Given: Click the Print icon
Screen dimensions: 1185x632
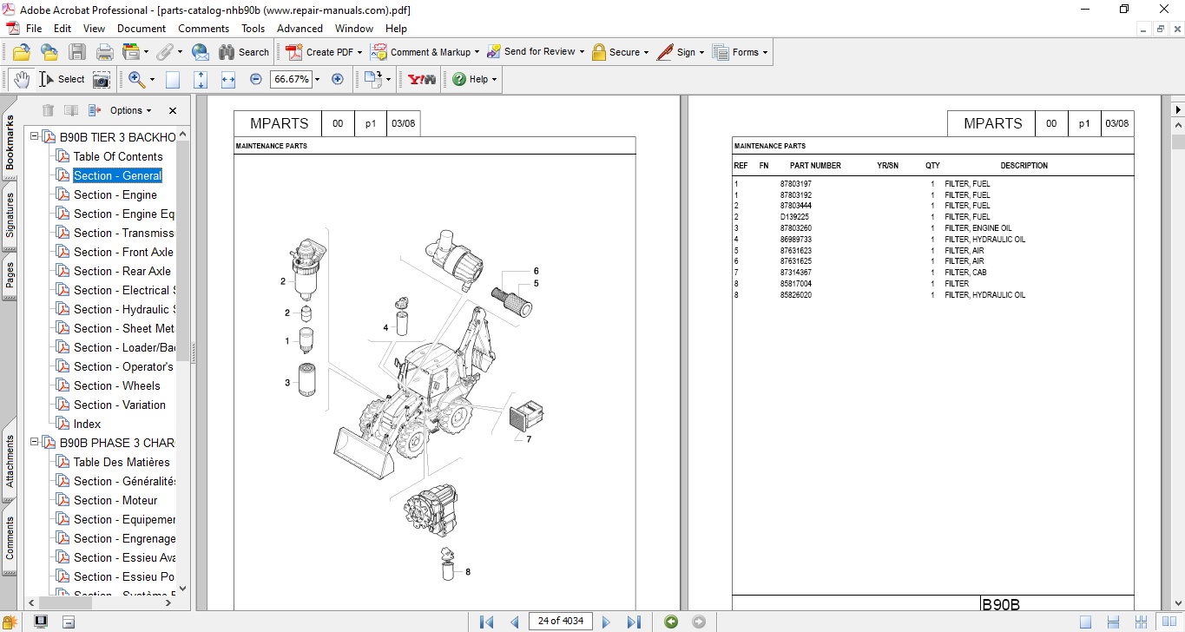Looking at the screenshot, I should (x=105, y=52).
